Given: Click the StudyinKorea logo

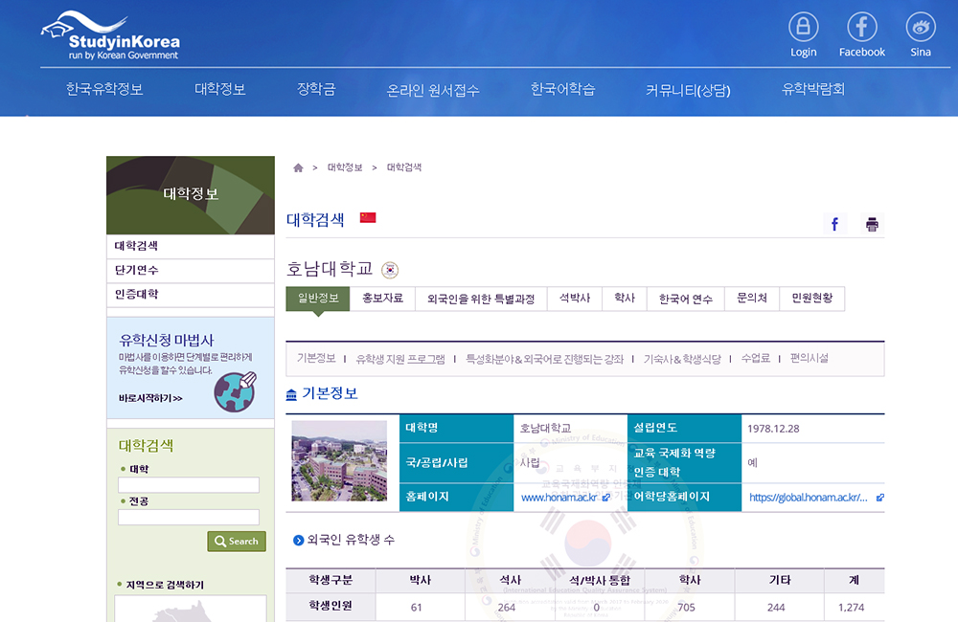Looking at the screenshot, I should 110,36.
